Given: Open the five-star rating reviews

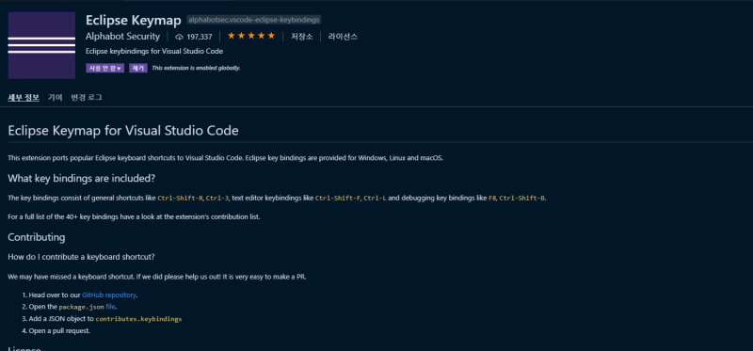Looking at the screenshot, I should [251, 36].
